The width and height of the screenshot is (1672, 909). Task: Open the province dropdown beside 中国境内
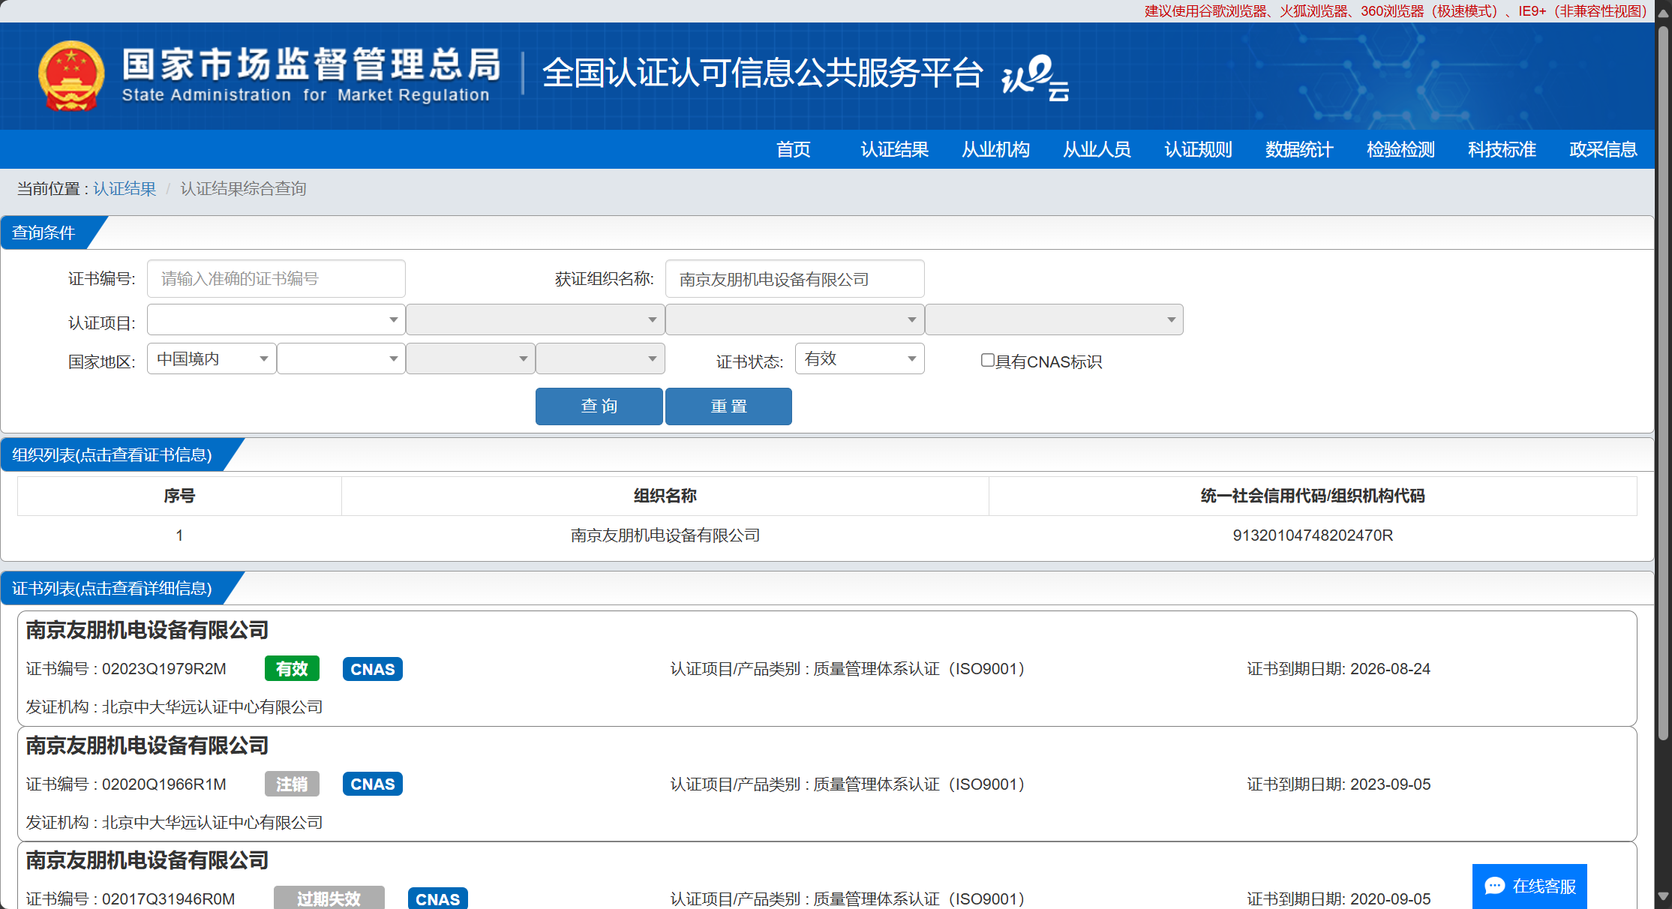pos(341,358)
